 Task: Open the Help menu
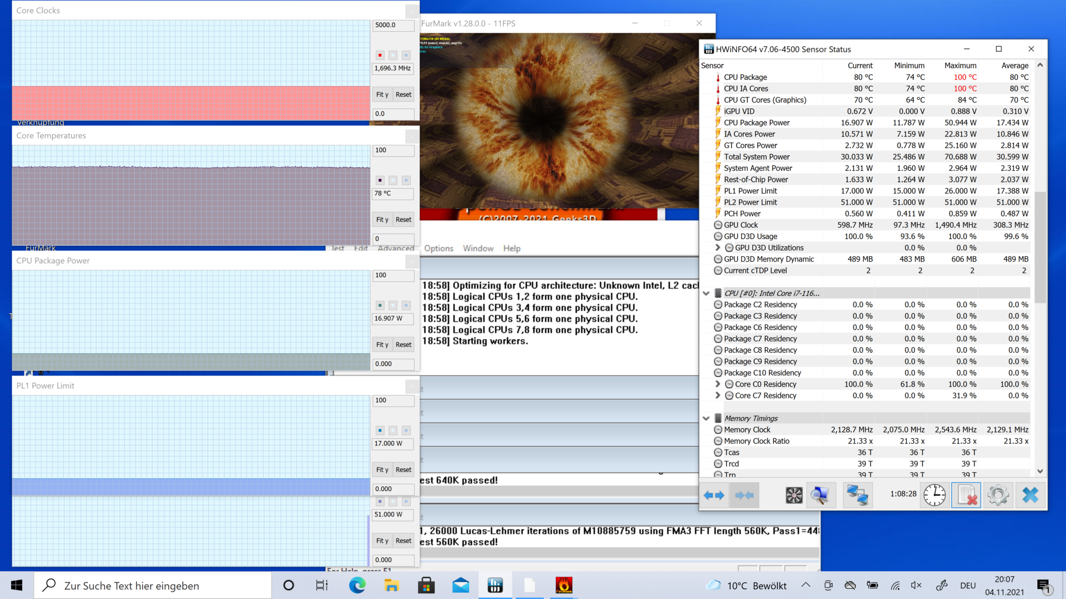(x=511, y=248)
